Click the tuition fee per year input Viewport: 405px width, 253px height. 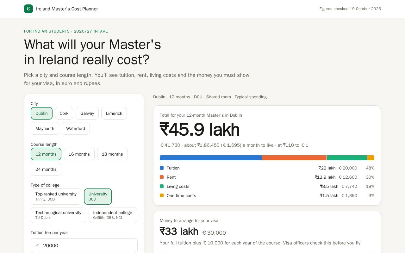click(x=84, y=246)
